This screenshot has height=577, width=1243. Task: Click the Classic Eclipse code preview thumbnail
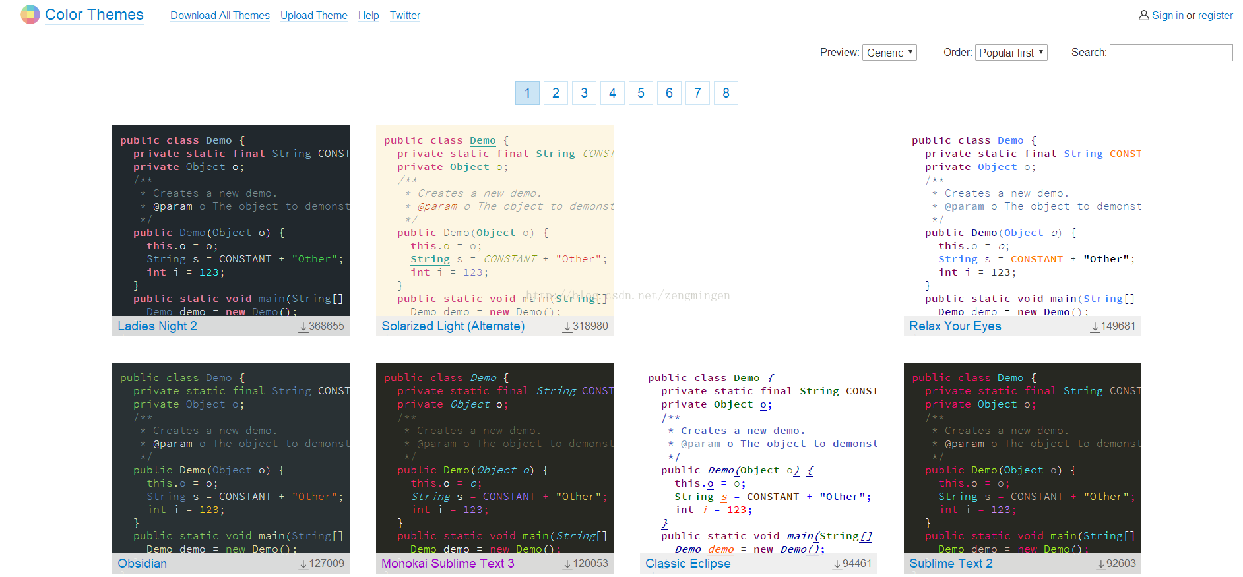tap(759, 458)
